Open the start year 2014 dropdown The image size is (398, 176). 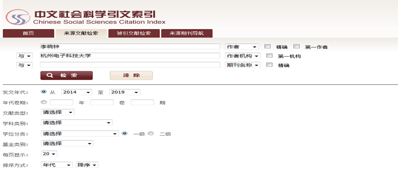77,92
